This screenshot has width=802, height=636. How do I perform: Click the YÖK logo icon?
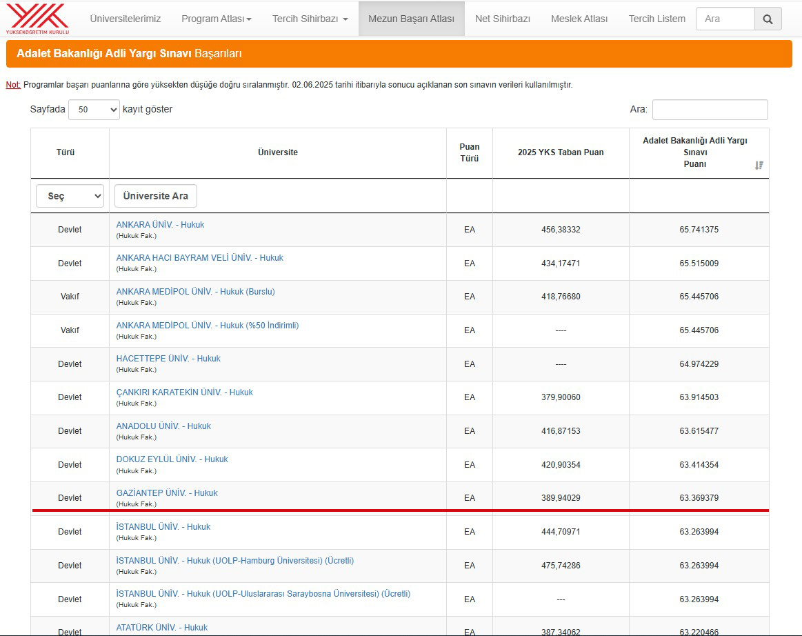[37, 19]
